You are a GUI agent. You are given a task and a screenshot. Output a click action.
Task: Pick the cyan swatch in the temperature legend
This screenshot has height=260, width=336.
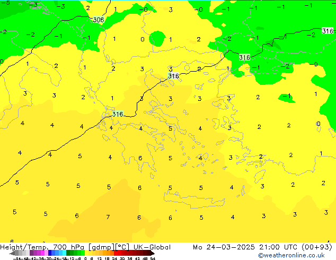[x=64, y=253]
